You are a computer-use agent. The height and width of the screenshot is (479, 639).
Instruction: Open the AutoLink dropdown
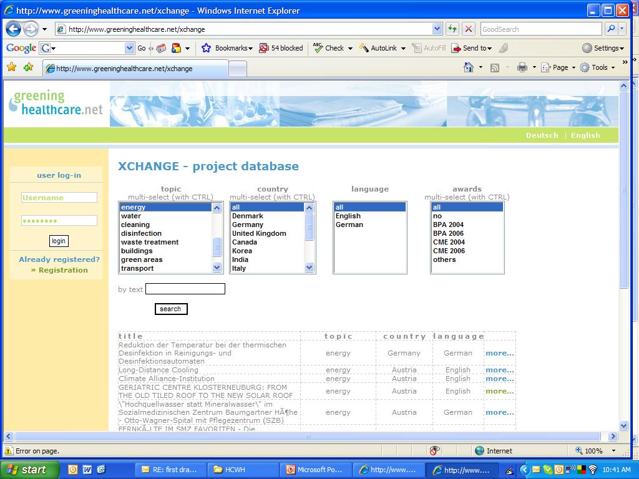tap(403, 49)
